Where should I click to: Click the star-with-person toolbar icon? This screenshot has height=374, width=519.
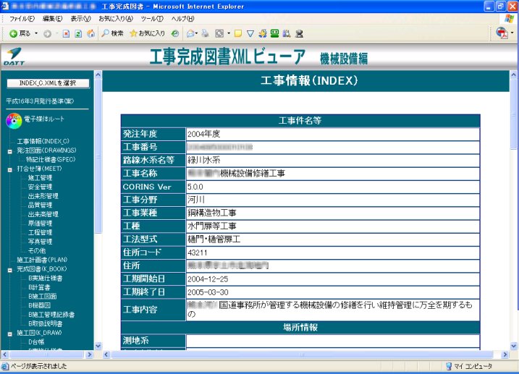point(263,33)
